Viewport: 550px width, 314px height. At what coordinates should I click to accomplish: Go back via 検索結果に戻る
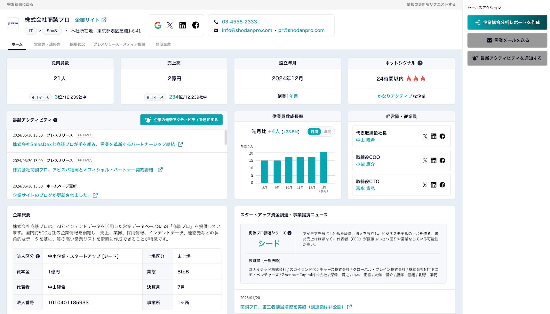click(x=20, y=4)
